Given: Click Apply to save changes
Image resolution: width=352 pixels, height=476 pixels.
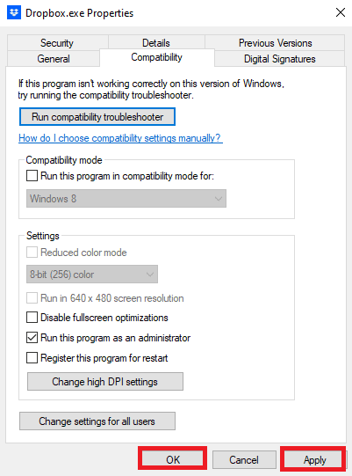Looking at the screenshot, I should coord(315,460).
